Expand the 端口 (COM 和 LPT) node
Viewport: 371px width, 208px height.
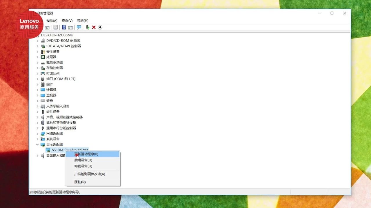coord(37,79)
